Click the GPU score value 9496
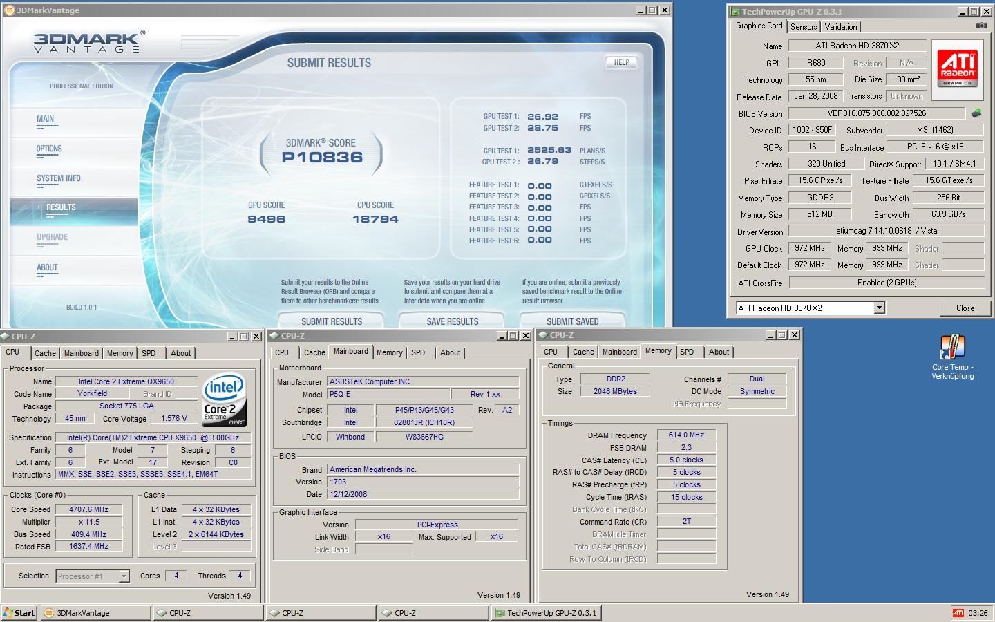 tap(266, 219)
